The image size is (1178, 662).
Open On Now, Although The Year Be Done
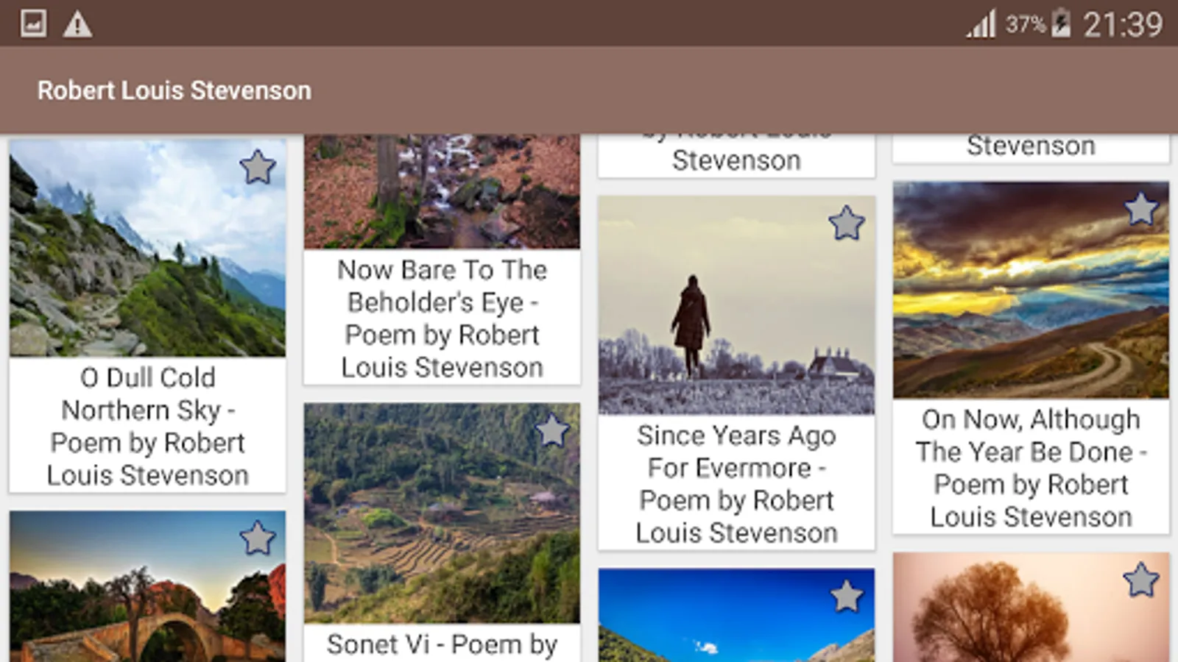[1031, 468]
